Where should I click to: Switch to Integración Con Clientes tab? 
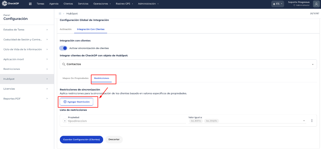coord(91,29)
